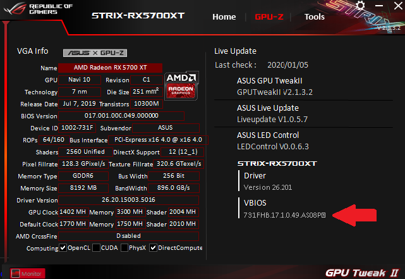Click the BIOS Version field 017.001.000.049.000000

(x=121, y=116)
